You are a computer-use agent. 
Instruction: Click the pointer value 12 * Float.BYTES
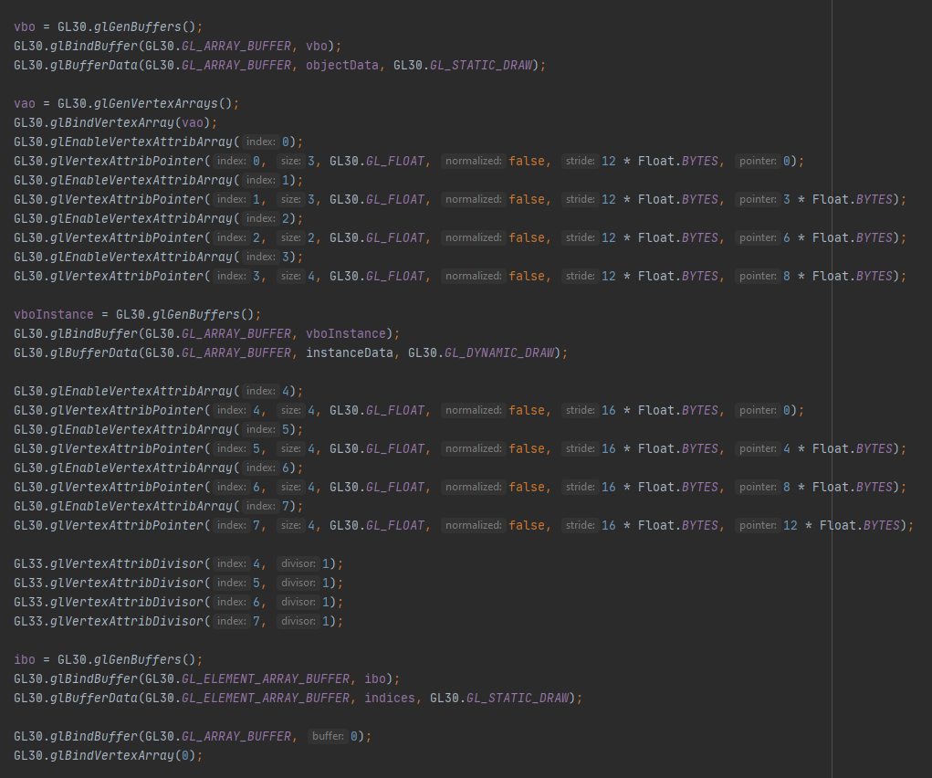tap(841, 525)
